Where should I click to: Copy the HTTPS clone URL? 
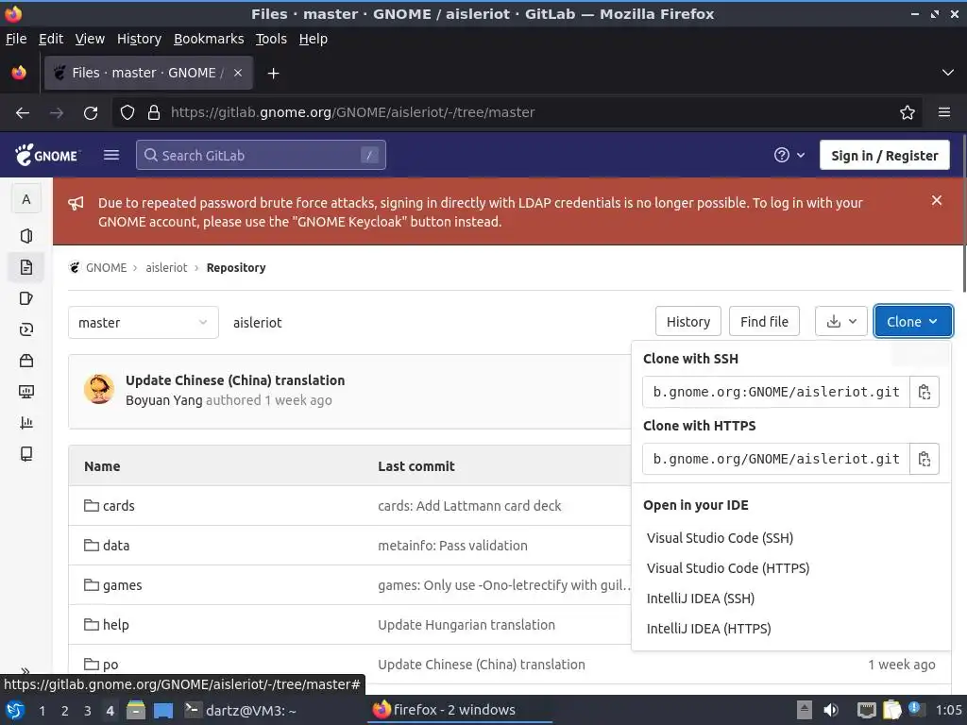pos(924,459)
